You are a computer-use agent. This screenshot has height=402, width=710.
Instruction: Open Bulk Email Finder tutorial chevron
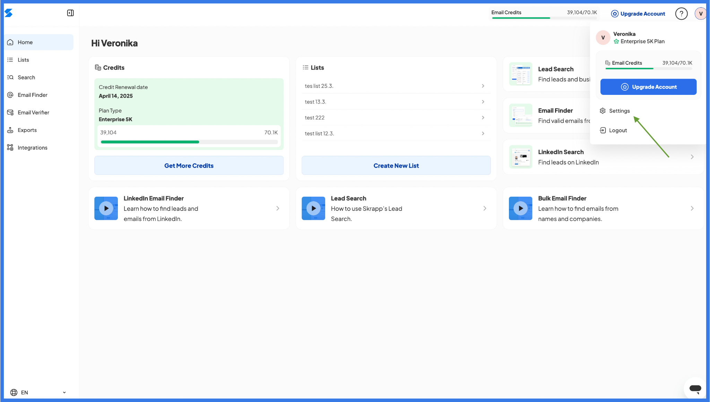(x=692, y=208)
